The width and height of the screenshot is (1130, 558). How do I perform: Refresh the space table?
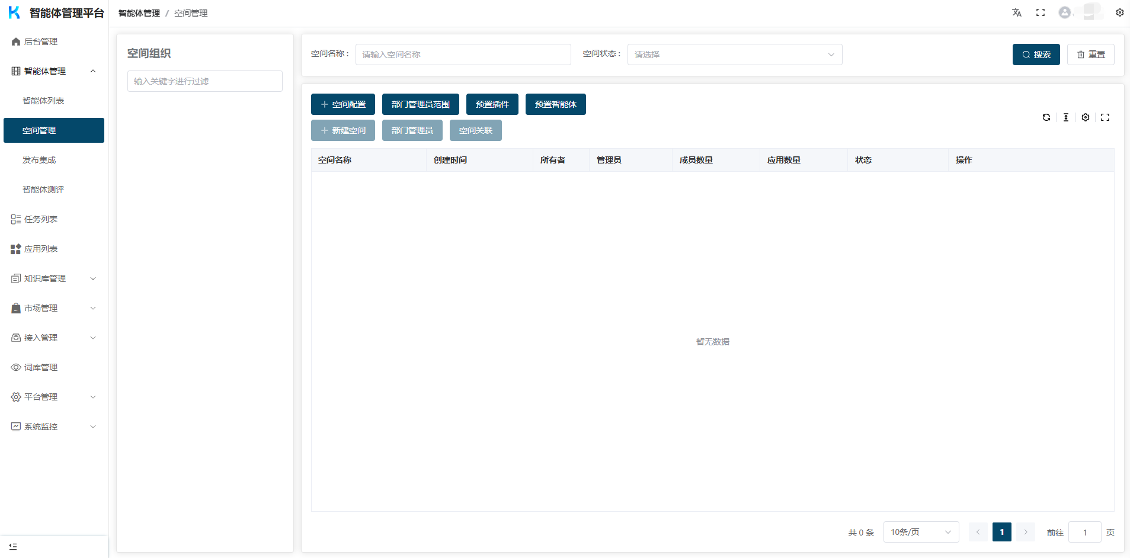pyautogui.click(x=1046, y=117)
